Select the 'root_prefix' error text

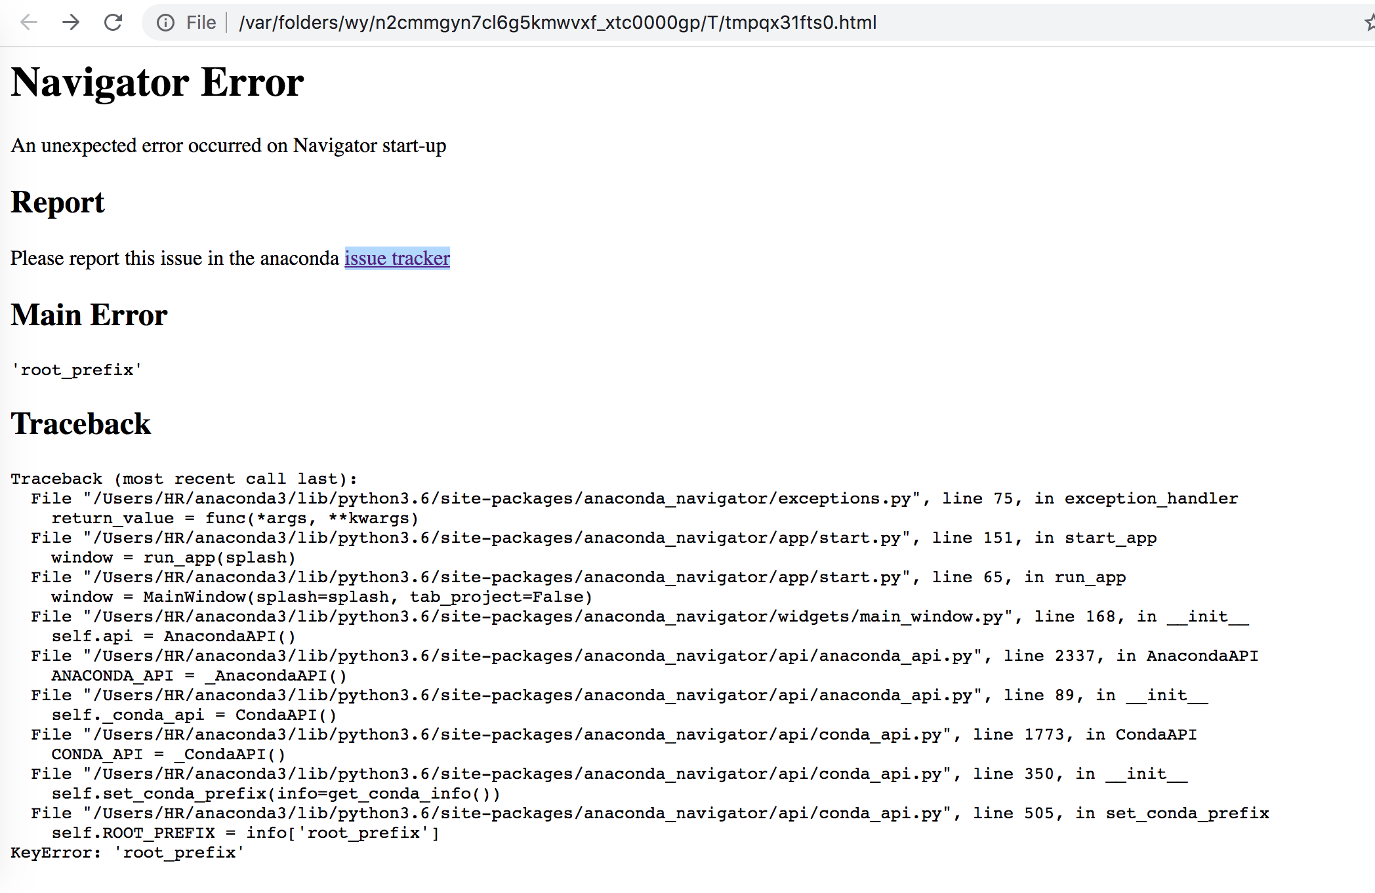click(76, 370)
